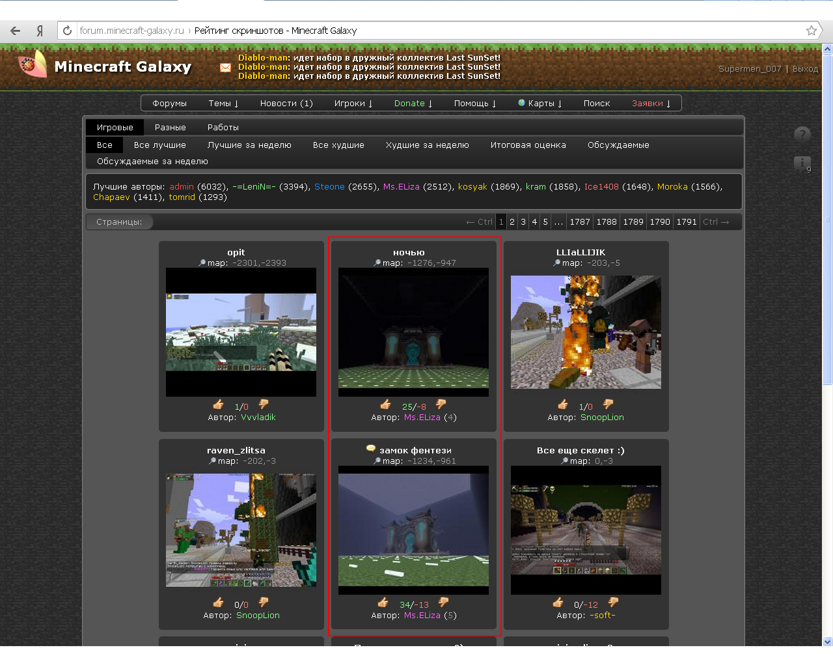Thumbs up the замок фентези screenshot
This screenshot has height=667, width=833.
pyautogui.click(x=383, y=603)
